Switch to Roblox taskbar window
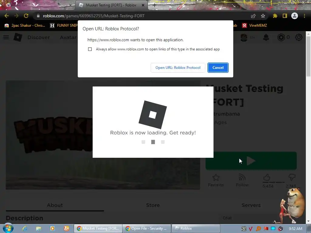Screen dimensions: 311x233 (x=196, y=228)
